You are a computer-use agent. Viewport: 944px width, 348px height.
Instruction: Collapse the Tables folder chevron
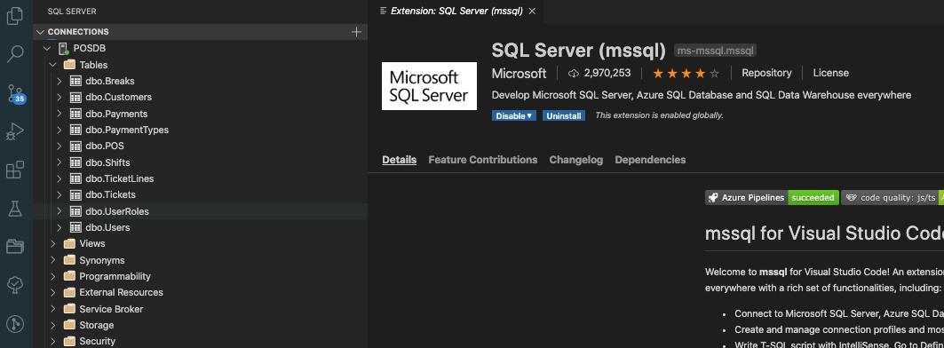click(x=53, y=65)
